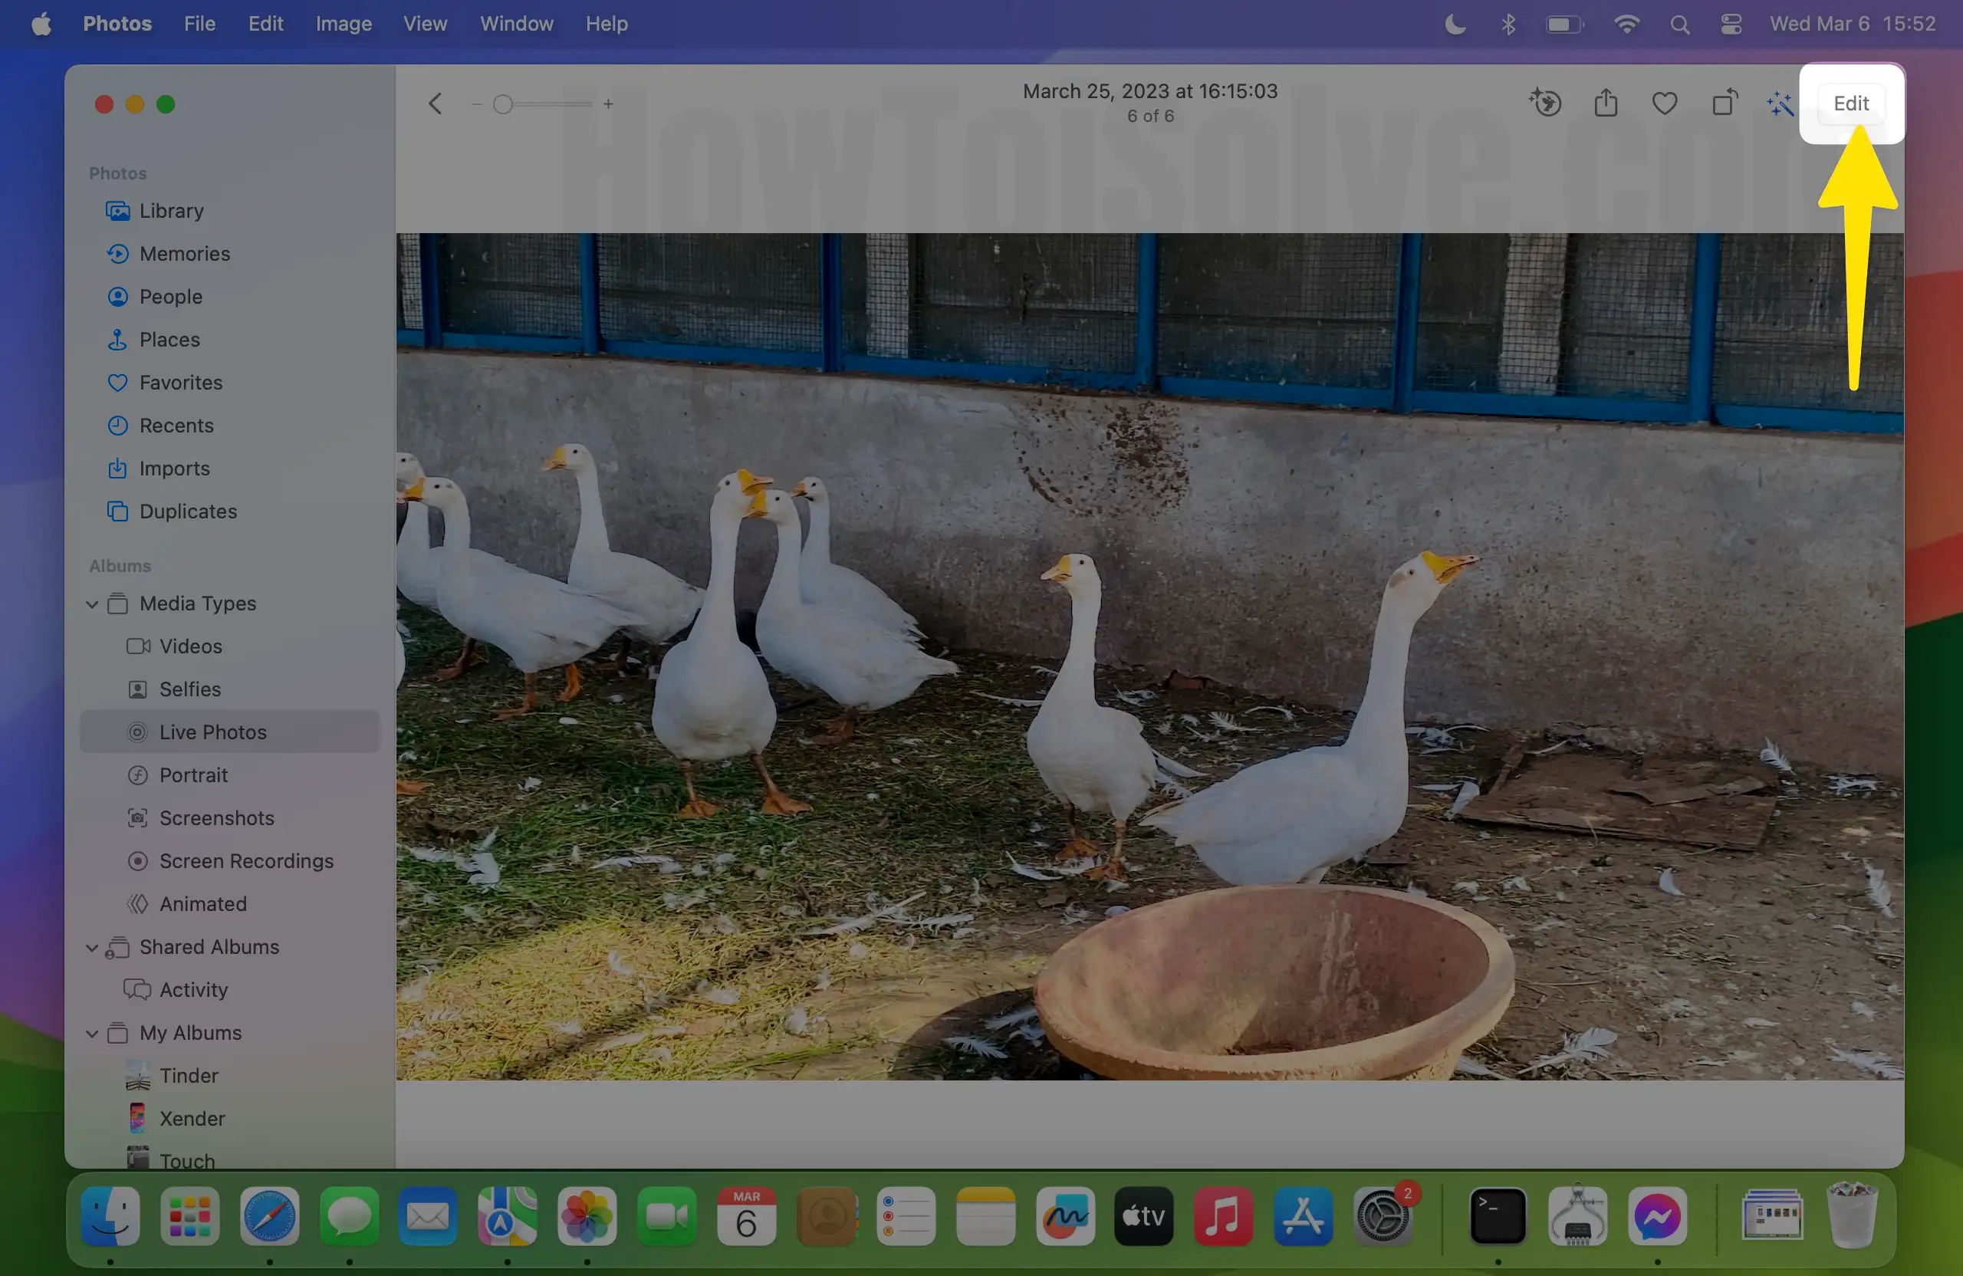Open the Tinder album
Image resolution: width=1963 pixels, height=1276 pixels.
(x=188, y=1076)
